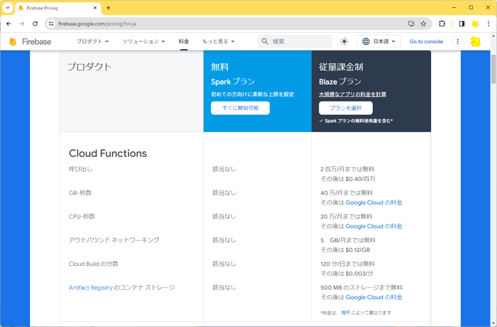Open the header three-dot more options menu

pos(457,41)
